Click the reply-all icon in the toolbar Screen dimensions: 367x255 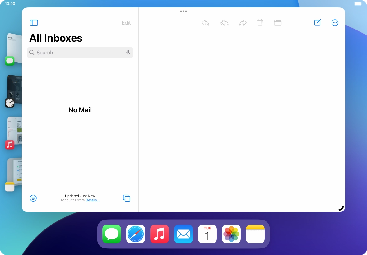224,22
